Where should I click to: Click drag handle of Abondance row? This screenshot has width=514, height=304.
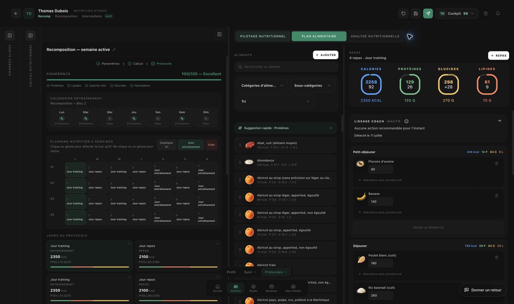point(240,162)
